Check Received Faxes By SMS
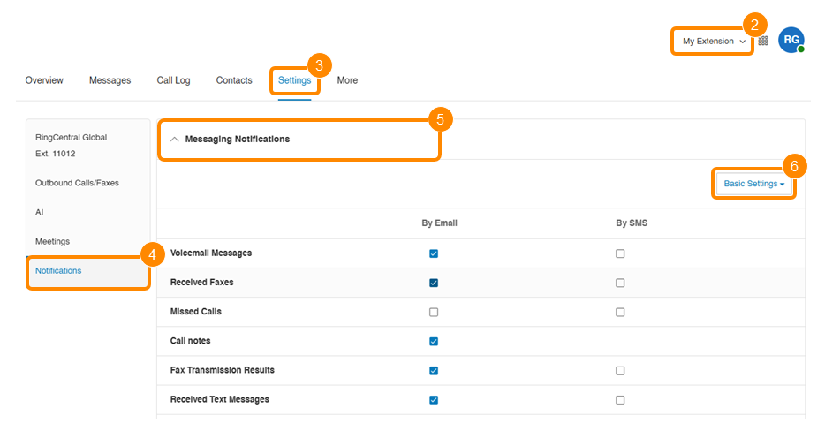 [620, 284]
